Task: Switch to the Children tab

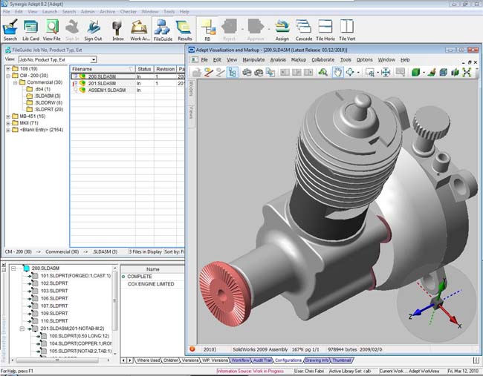Action: point(171,360)
